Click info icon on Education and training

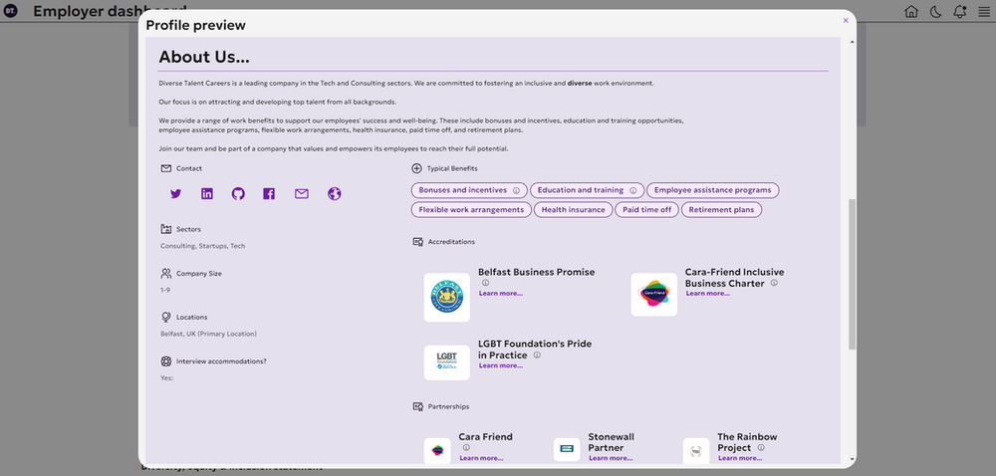tap(633, 190)
